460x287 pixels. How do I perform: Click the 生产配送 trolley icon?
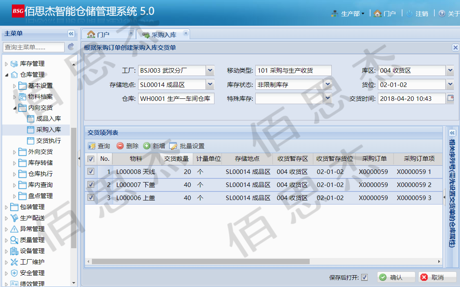pos(14,218)
